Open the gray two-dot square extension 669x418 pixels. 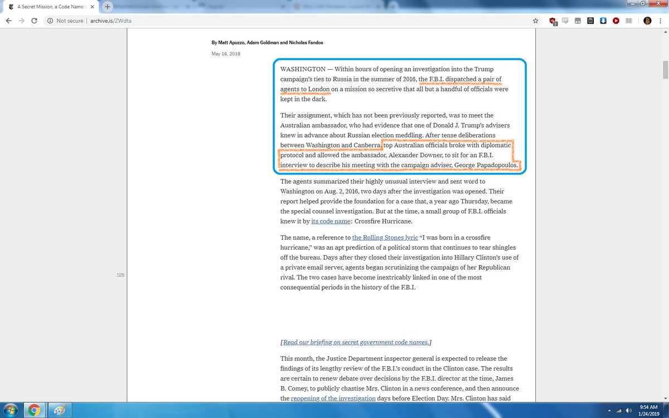click(578, 21)
